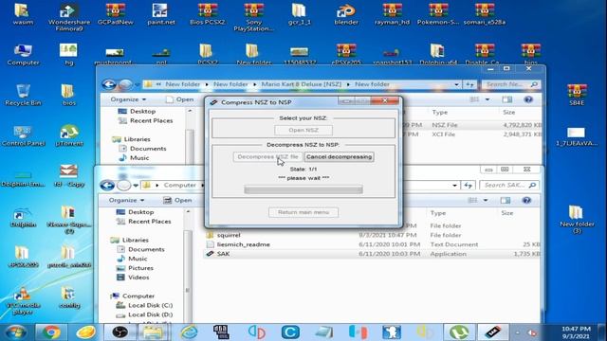Open the view options dropdown in the SAK window

tap(486, 200)
